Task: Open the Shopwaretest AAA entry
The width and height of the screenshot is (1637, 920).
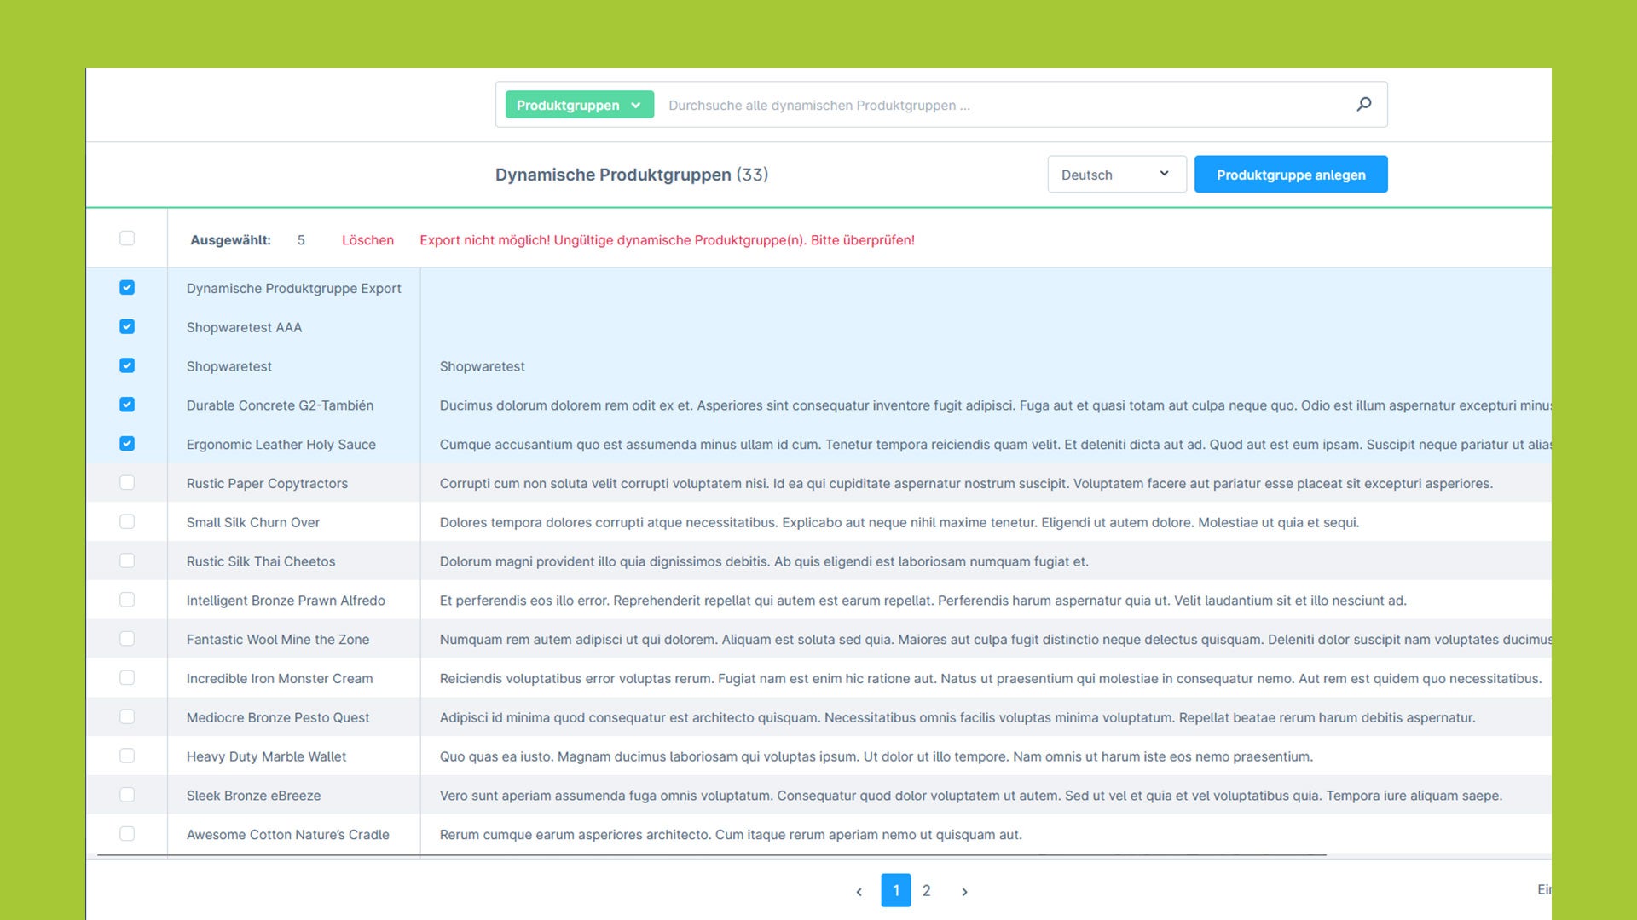Action: 244,328
